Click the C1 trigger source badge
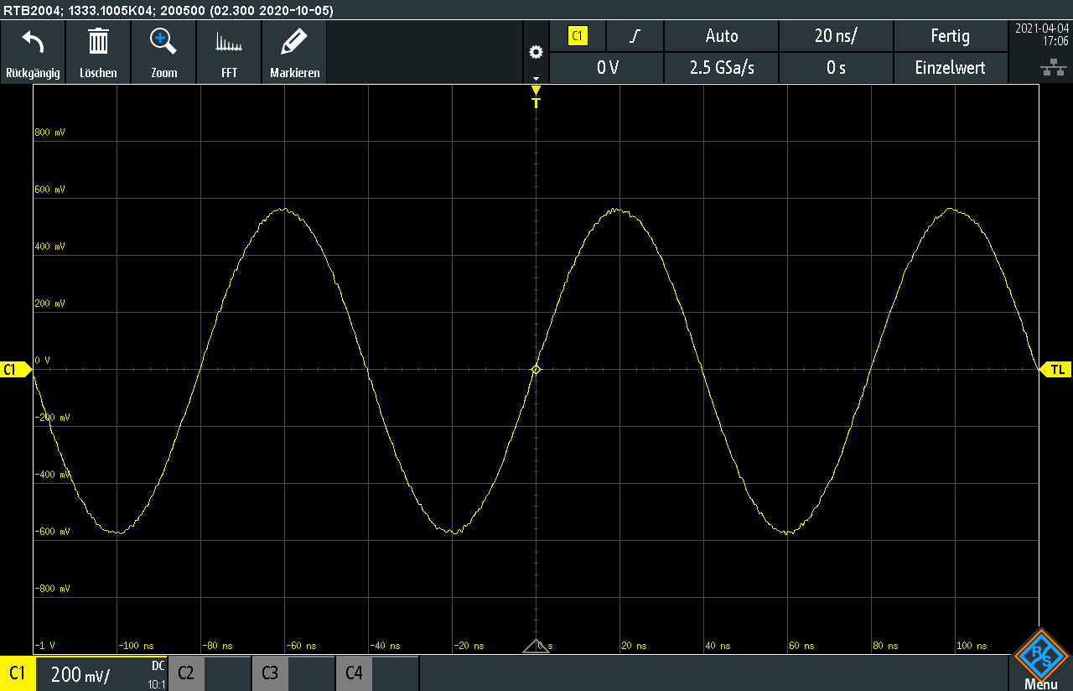 [578, 36]
